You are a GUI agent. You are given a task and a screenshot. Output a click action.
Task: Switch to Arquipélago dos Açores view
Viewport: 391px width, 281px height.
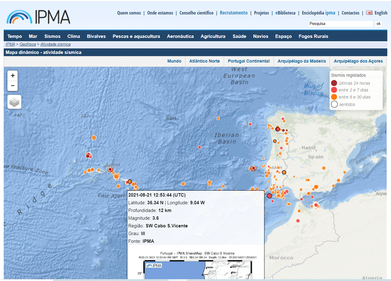[358, 61]
